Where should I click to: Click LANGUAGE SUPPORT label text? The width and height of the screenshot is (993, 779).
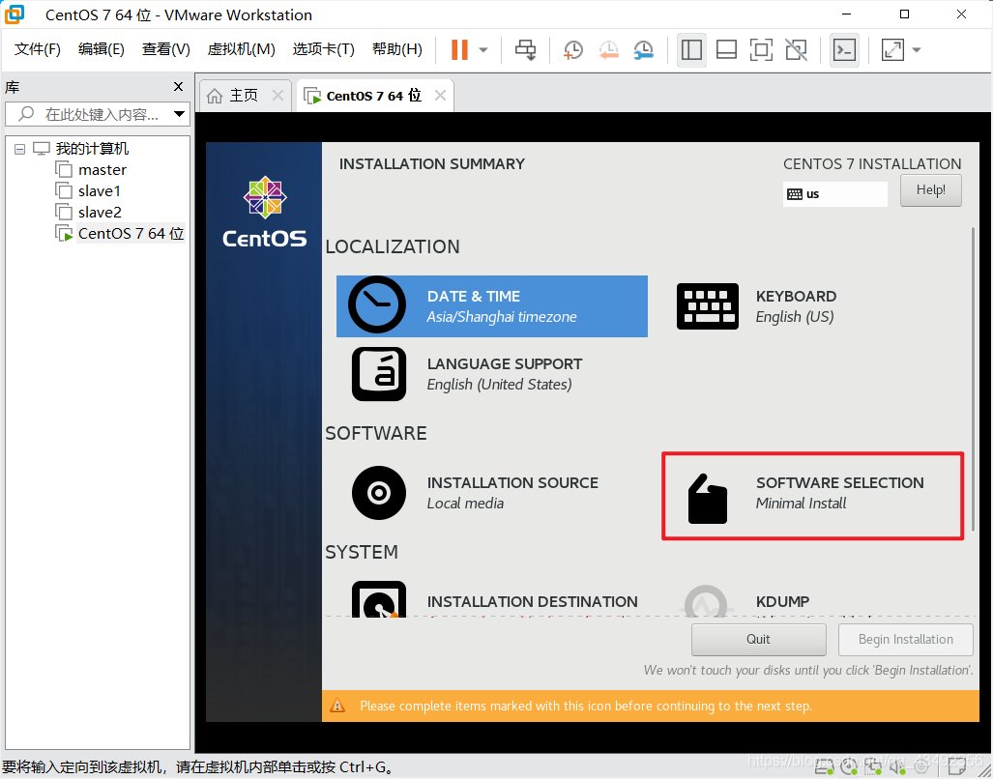coord(505,363)
